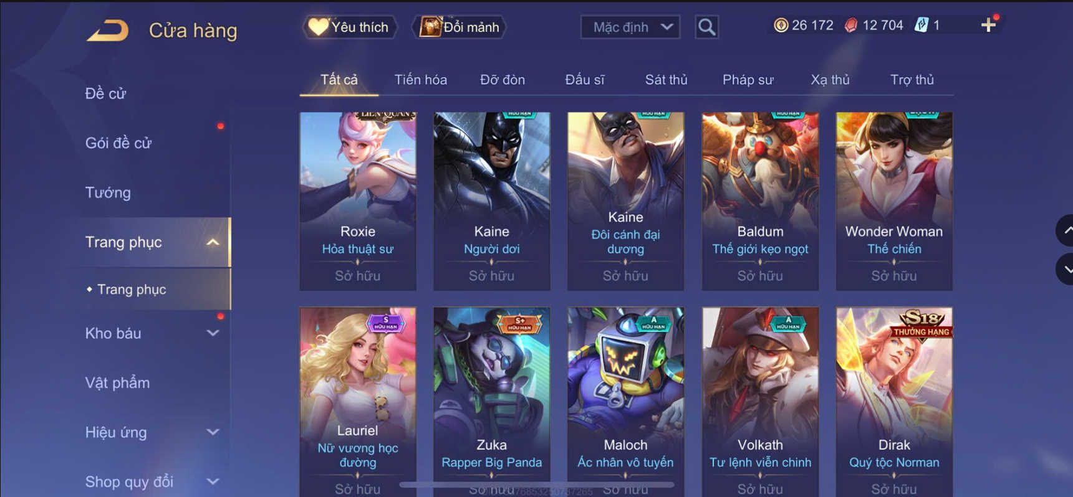Switch to the Pháp sư tab

coord(748,80)
